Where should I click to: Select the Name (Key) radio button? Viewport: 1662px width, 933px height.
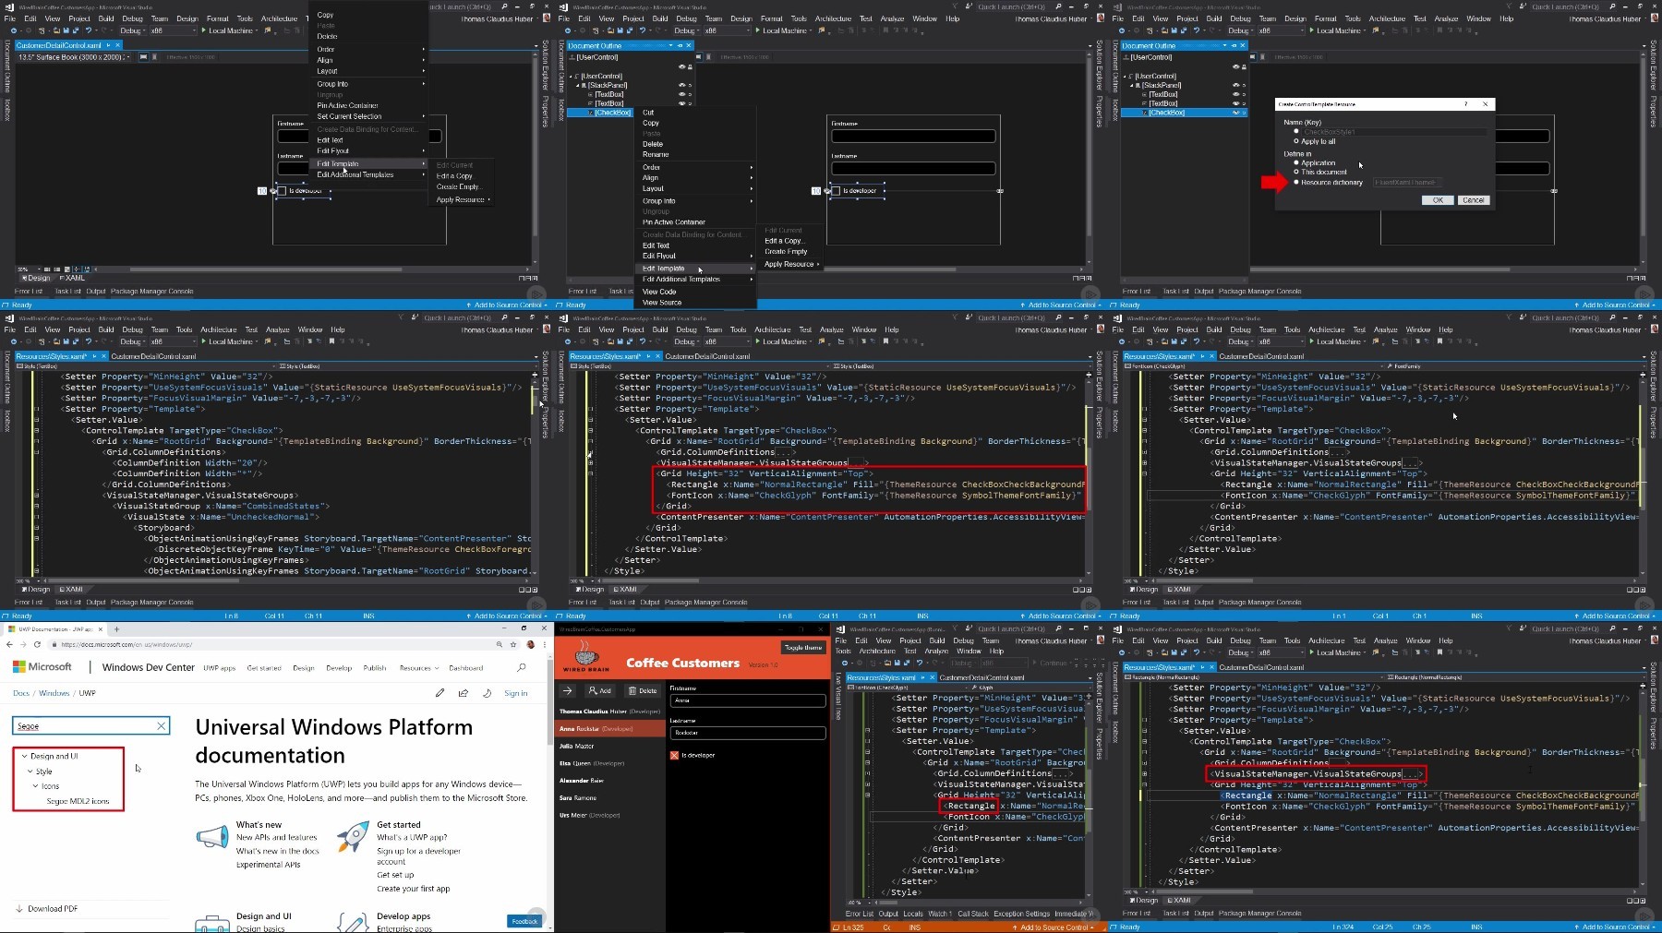[1296, 132]
